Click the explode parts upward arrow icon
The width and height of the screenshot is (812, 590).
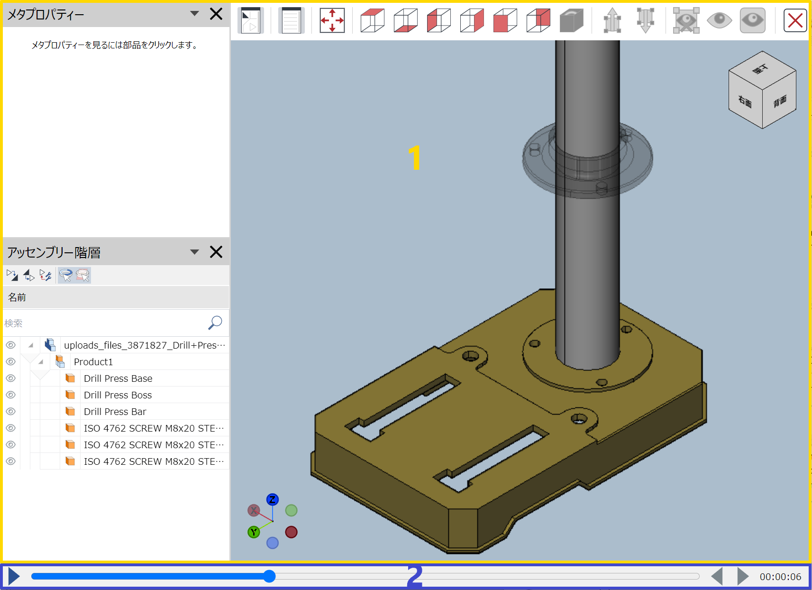[612, 21]
